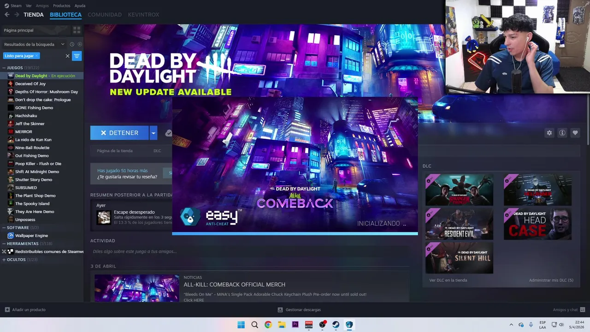Click 'Administrar mis DLC (5)' link
The height and width of the screenshot is (332, 590).
pyautogui.click(x=551, y=280)
